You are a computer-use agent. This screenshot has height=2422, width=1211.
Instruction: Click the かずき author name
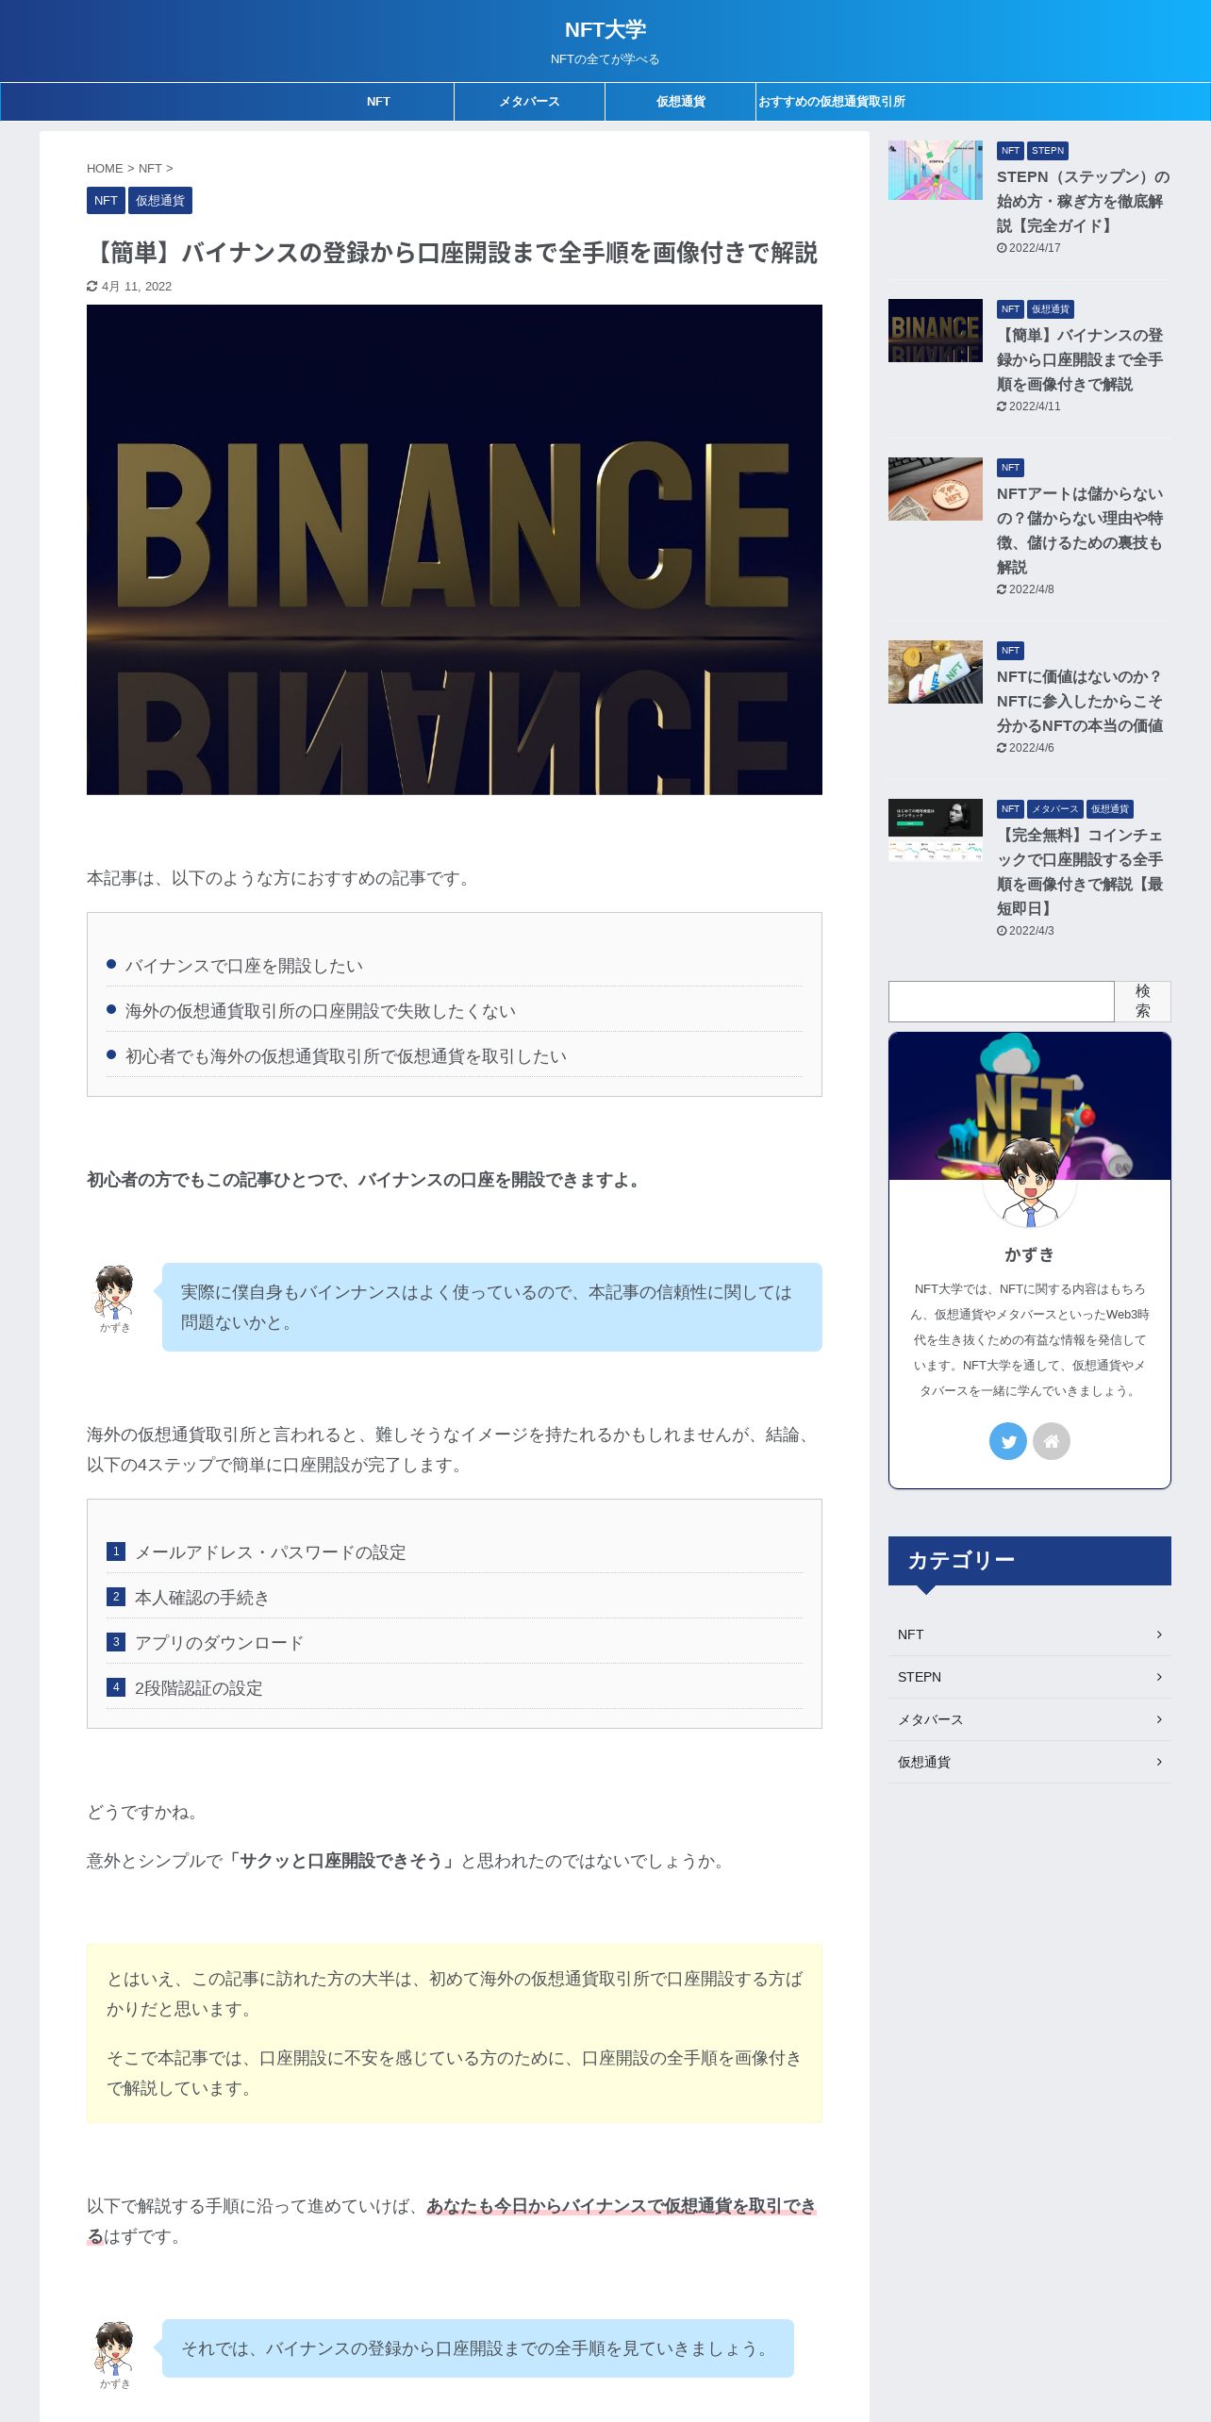[x=1029, y=1254]
